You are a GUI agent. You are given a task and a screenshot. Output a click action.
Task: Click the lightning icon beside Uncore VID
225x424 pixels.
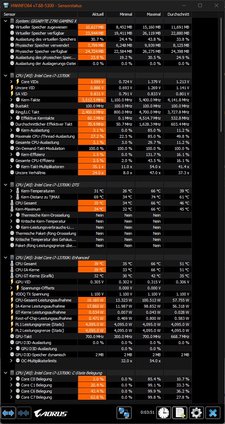pyautogui.click(x=12, y=87)
